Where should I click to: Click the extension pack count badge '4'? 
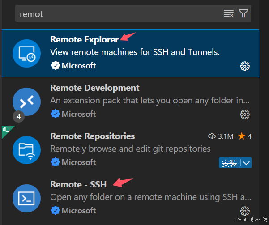[18, 117]
